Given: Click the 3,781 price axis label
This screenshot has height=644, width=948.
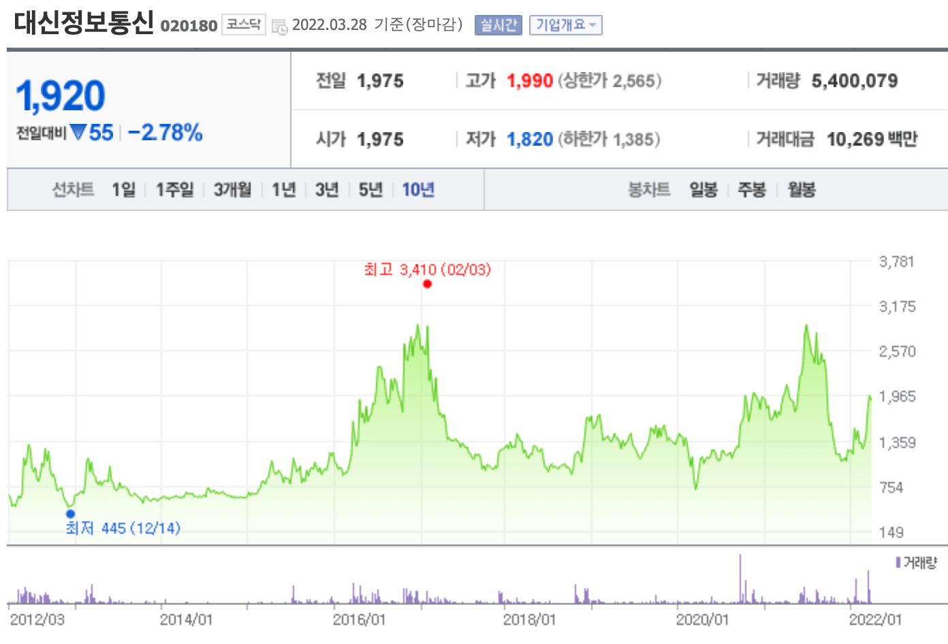Looking at the screenshot, I should (896, 261).
